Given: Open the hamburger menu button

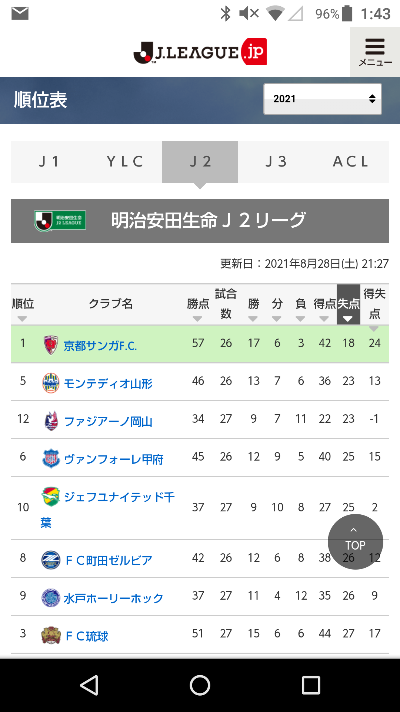Looking at the screenshot, I should (375, 52).
